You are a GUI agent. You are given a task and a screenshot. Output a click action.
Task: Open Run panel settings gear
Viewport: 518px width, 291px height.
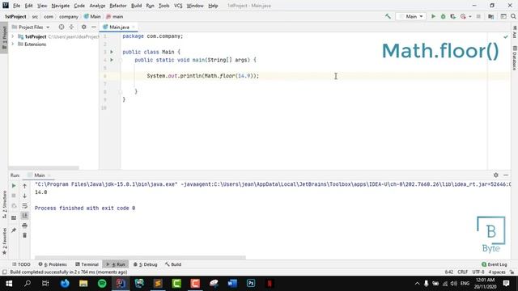[x=495, y=175]
